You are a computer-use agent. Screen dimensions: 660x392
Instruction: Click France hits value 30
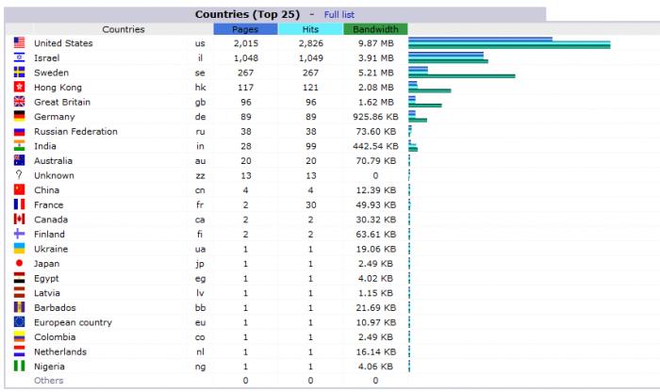(x=310, y=204)
